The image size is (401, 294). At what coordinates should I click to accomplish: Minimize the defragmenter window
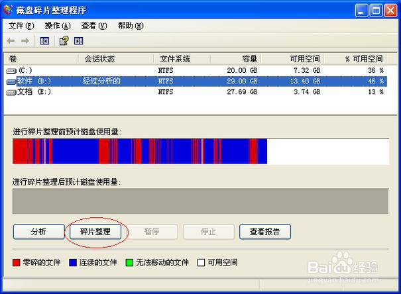point(361,11)
